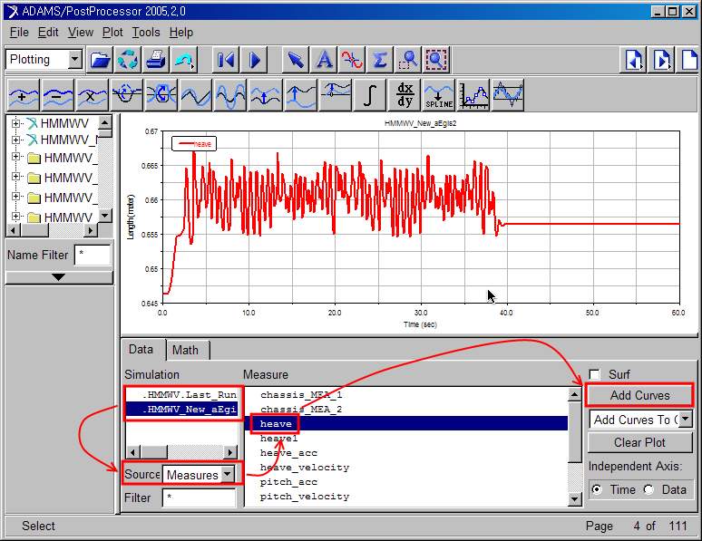Switch to the Math tab
The image size is (702, 541).
[x=185, y=350]
